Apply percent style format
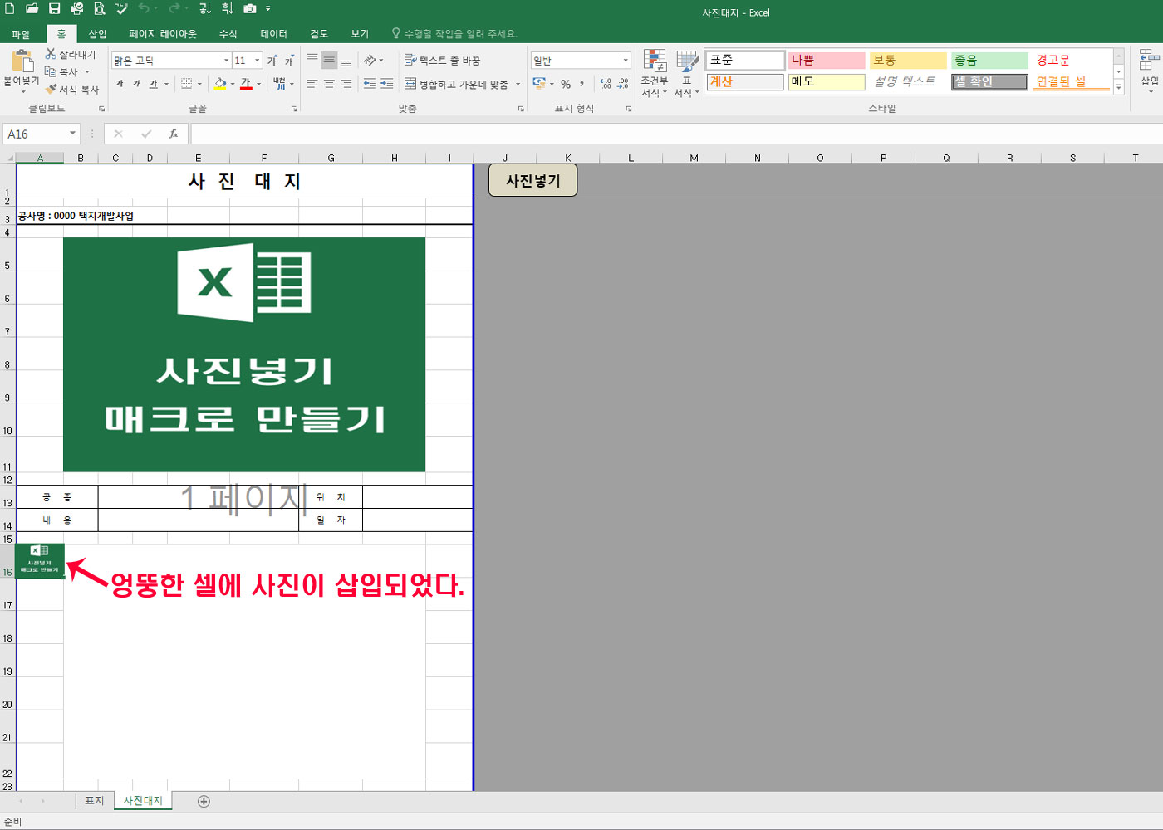This screenshot has height=830, width=1163. coord(566,84)
